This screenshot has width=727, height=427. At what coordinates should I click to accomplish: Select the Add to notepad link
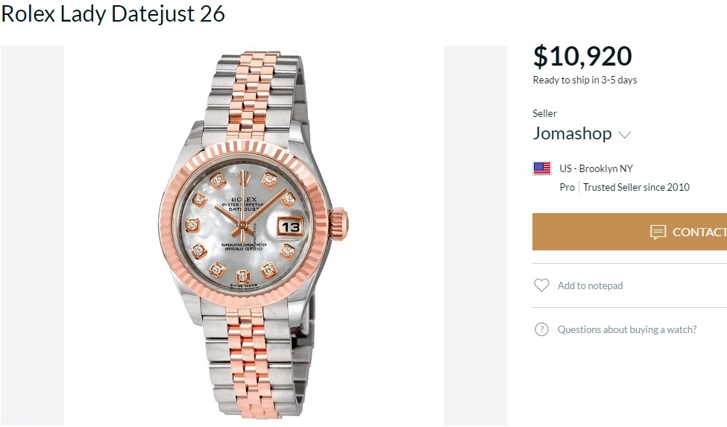tap(590, 285)
